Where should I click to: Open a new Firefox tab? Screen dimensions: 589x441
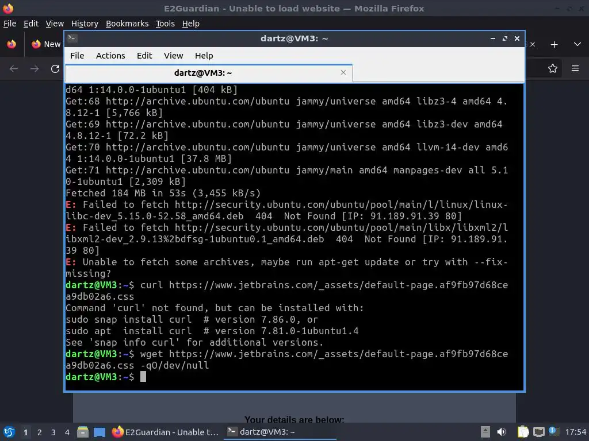(554, 45)
